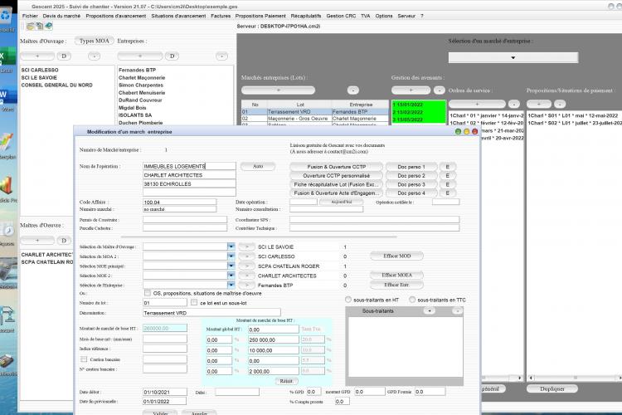Click Fusion & Ouverture CCTP button
622x415 pixels.
[337, 167]
